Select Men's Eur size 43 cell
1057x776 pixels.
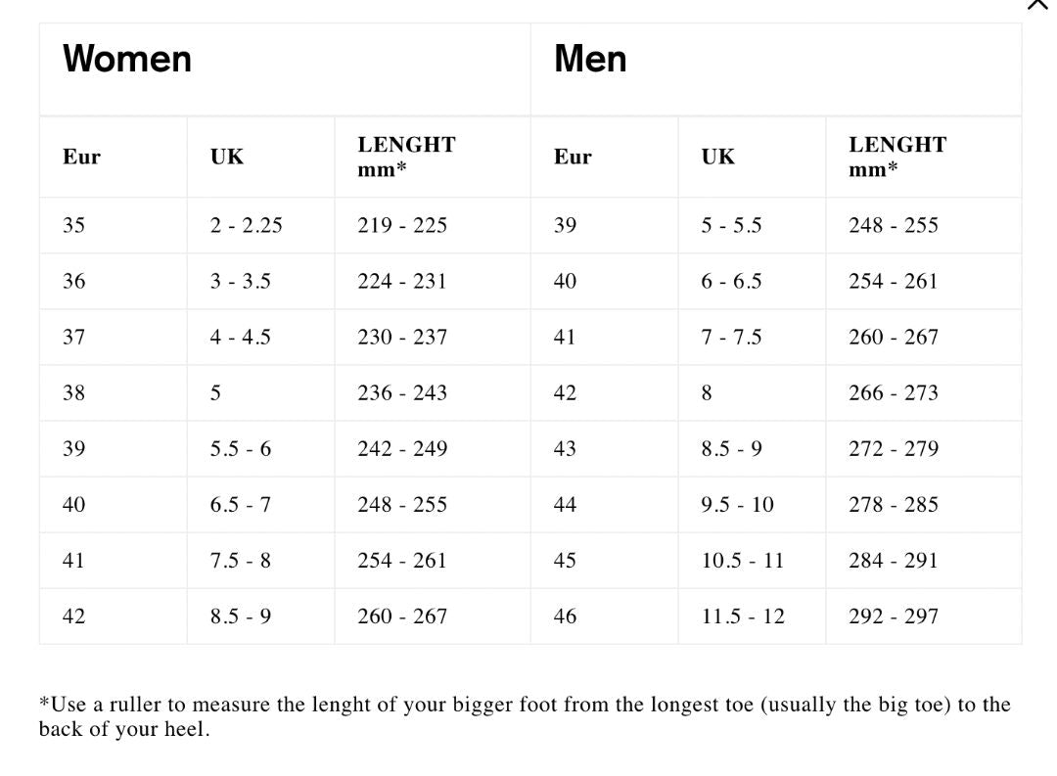(565, 448)
